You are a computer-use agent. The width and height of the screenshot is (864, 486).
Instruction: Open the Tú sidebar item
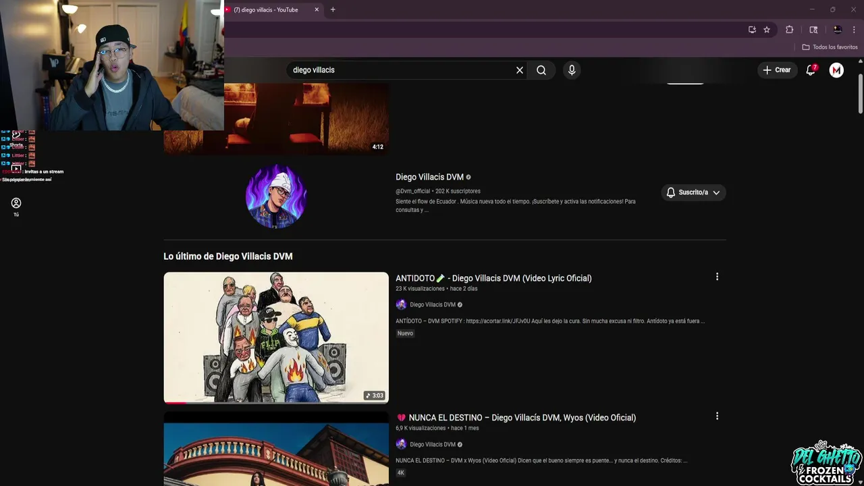[16, 207]
